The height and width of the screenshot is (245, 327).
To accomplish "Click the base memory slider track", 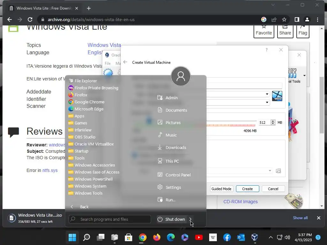I will (x=231, y=121).
